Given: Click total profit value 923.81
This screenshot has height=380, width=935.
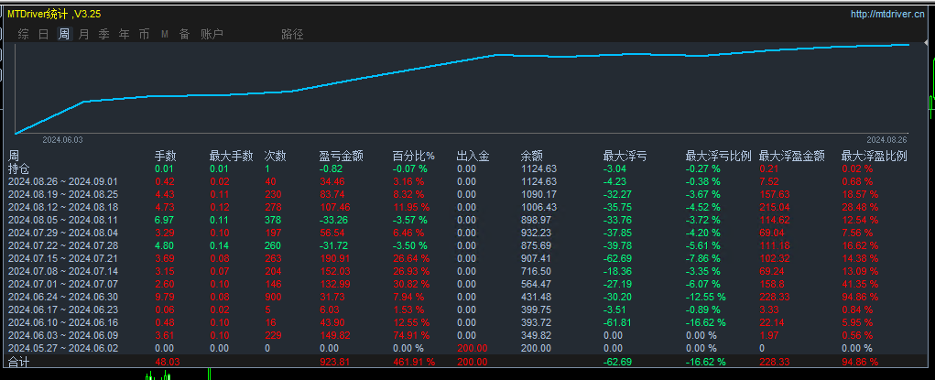Looking at the screenshot, I should [x=334, y=362].
